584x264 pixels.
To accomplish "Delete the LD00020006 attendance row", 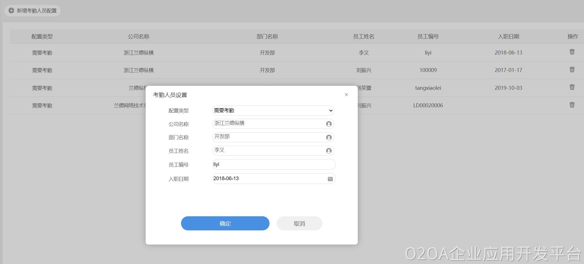I will (x=572, y=105).
